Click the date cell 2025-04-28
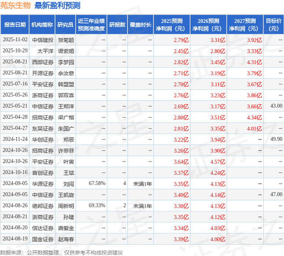 (15, 117)
